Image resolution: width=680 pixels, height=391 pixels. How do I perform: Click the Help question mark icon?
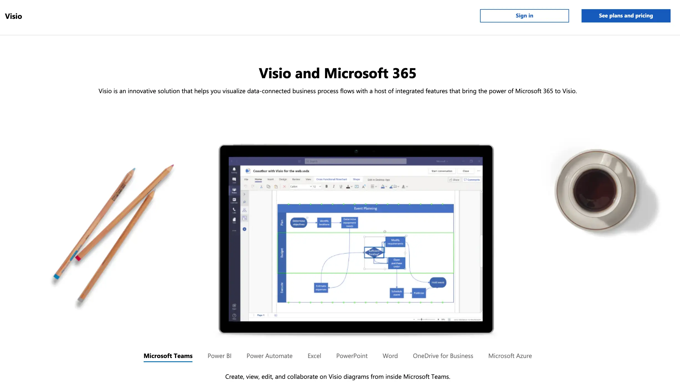coord(234,316)
